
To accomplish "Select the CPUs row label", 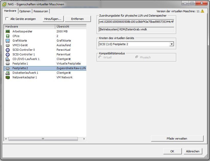I will (16, 36).
